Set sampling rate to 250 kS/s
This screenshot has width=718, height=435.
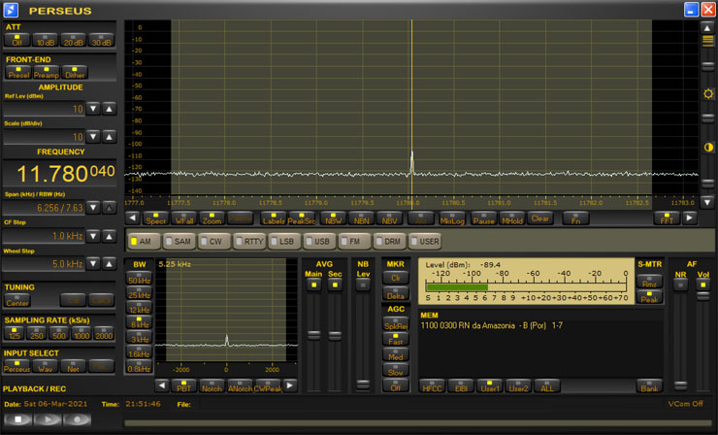pyautogui.click(x=37, y=333)
